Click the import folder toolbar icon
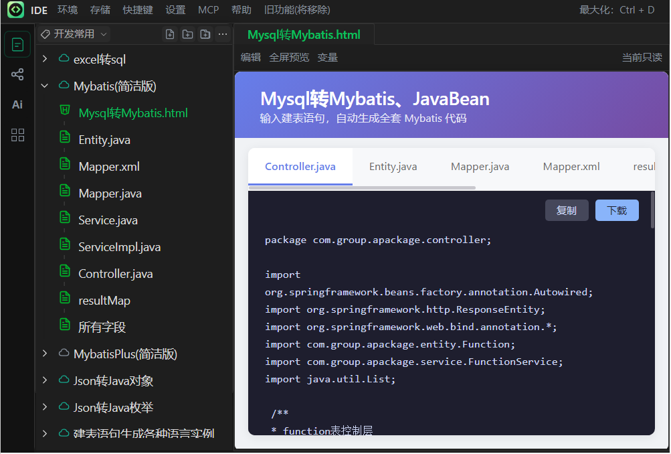 click(205, 34)
